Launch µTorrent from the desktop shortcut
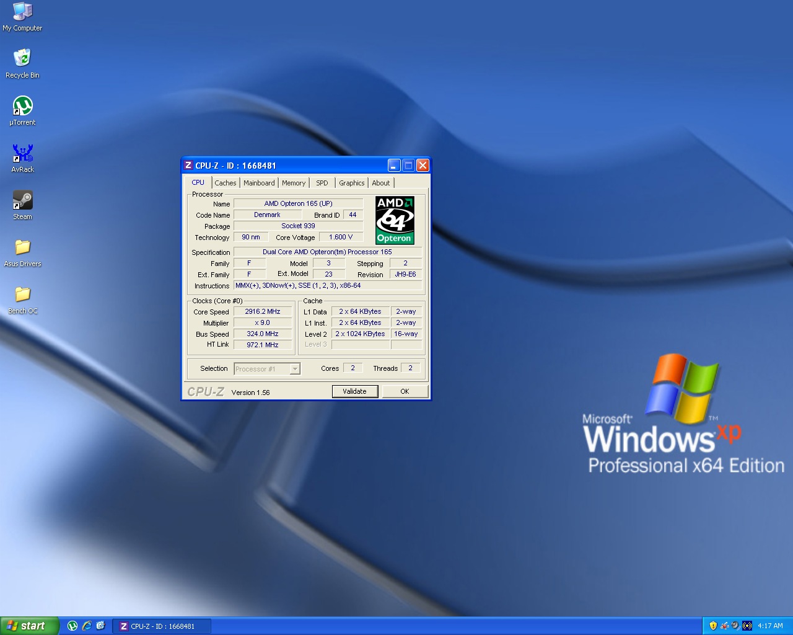 22,110
